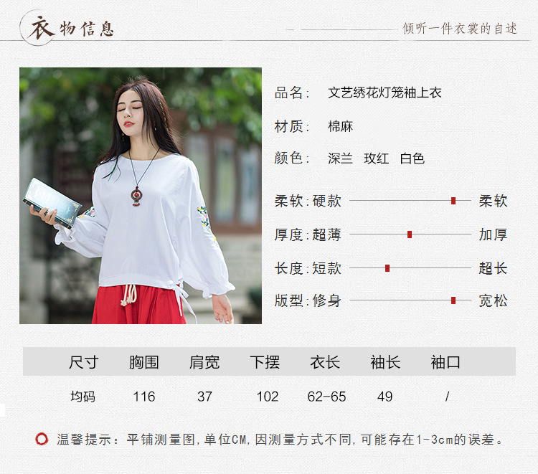Image resolution: width=538 pixels, height=474 pixels.
Task: Click the 下摆 column header
Action: coord(265,362)
